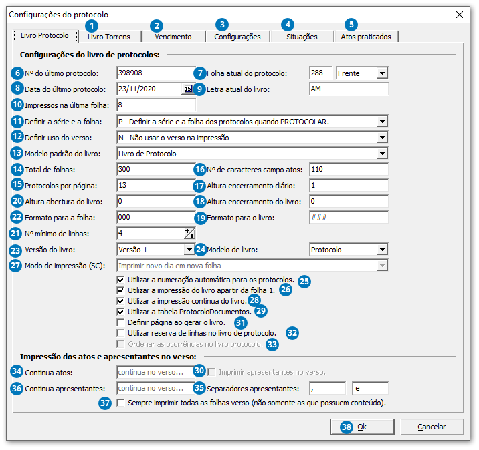Switch to the Livro Torrens tab
Screen dimensions: 479x450
109,37
